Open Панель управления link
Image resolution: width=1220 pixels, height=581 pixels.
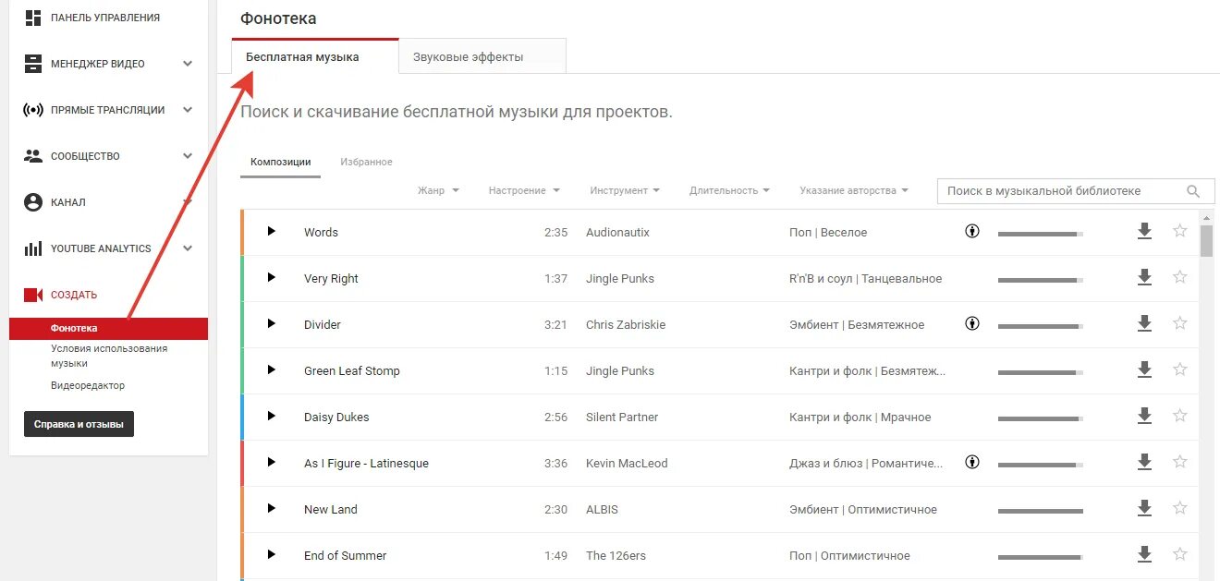pos(105,18)
